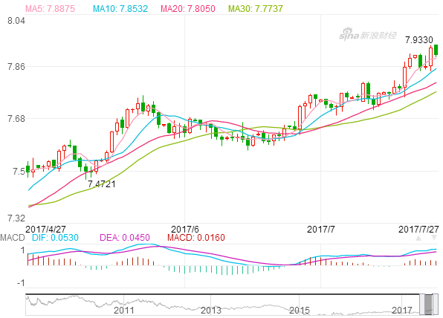
Task: Click the 8.04 price axis label
Action: coord(16,21)
